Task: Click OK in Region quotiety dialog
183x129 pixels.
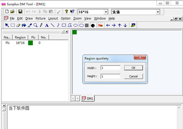Action: pos(133,68)
